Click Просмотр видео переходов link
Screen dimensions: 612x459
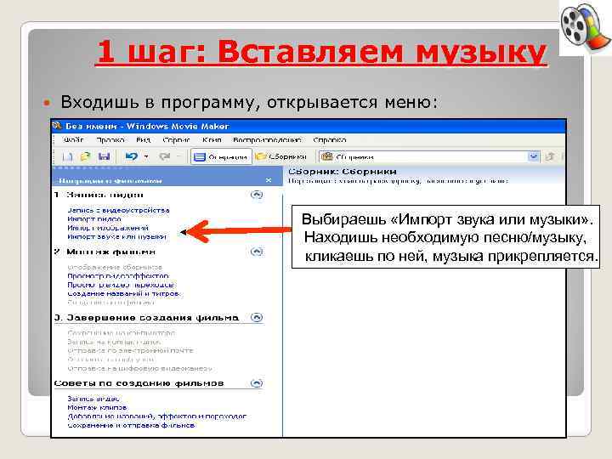click(121, 285)
